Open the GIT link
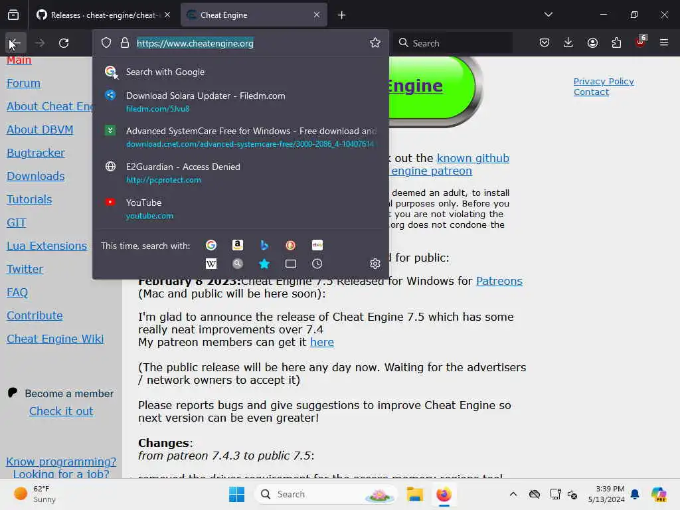 click(x=17, y=222)
